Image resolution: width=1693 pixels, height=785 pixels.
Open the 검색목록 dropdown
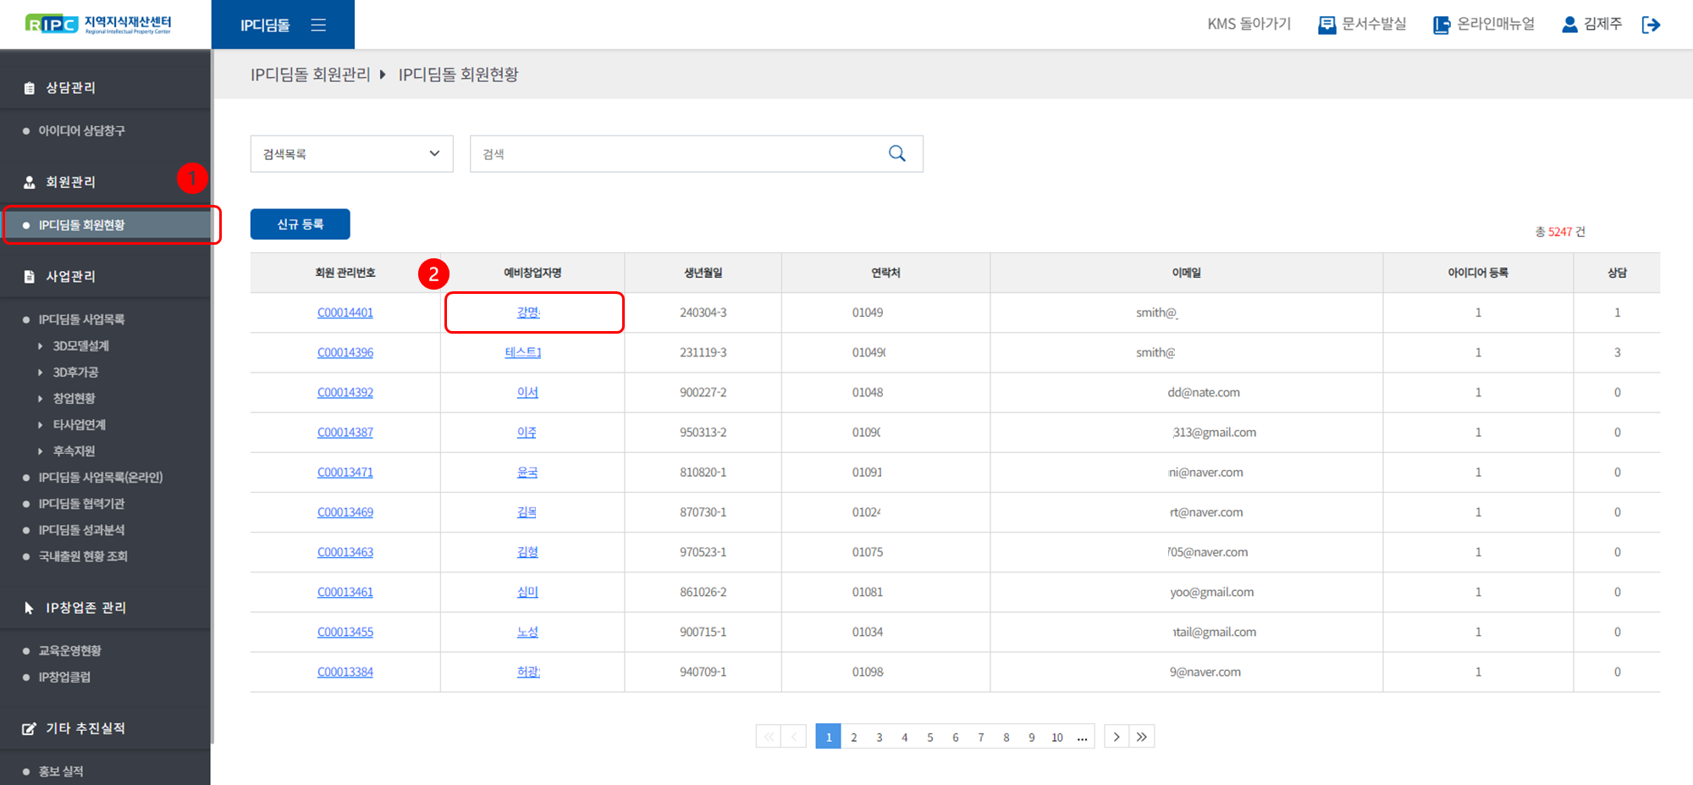pos(351,154)
